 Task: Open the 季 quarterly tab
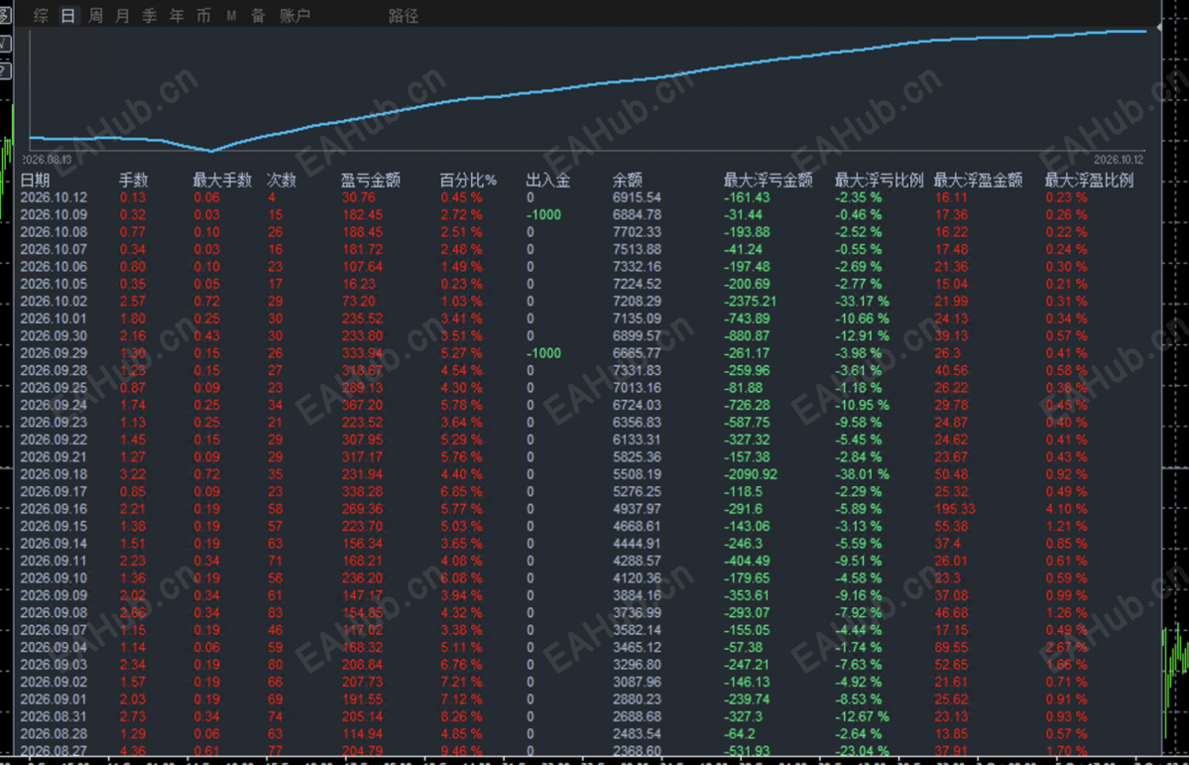pos(150,16)
